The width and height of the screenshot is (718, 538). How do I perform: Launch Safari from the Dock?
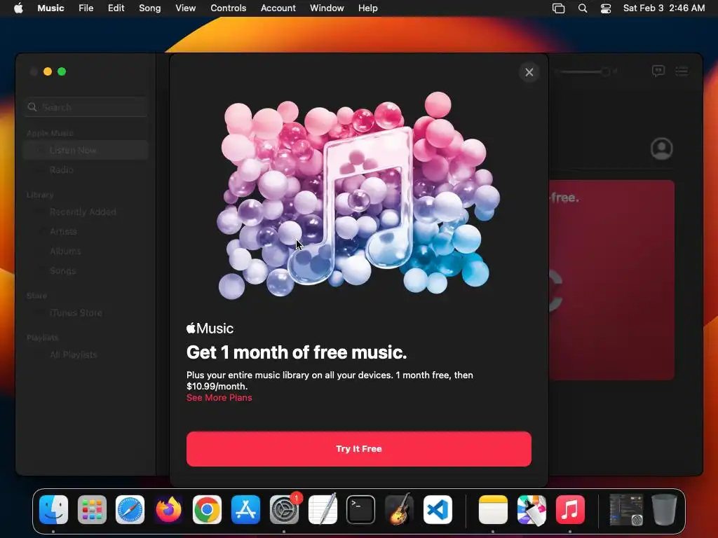pyautogui.click(x=130, y=509)
